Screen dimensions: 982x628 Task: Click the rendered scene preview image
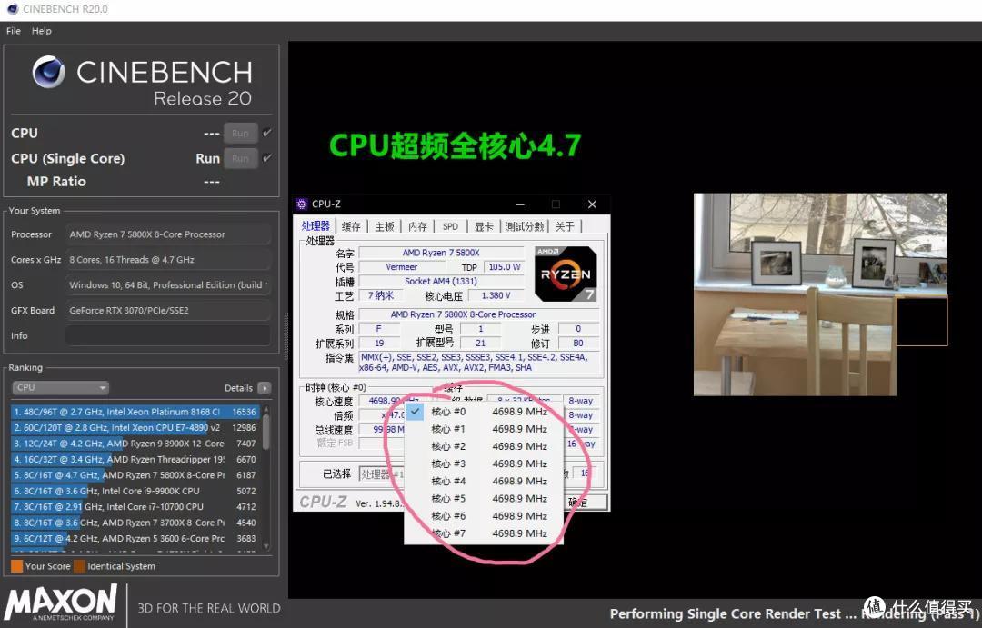[x=820, y=294]
